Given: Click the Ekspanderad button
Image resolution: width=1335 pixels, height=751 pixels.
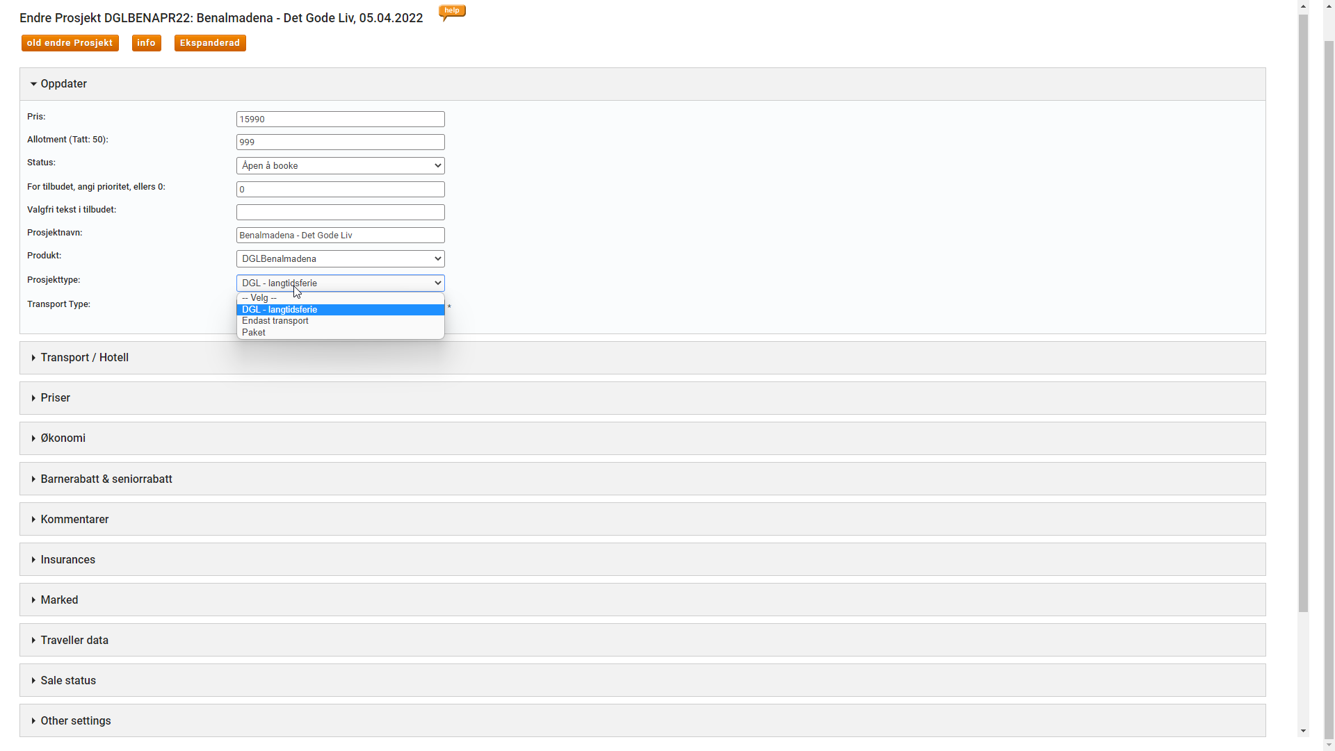Looking at the screenshot, I should (x=209, y=43).
